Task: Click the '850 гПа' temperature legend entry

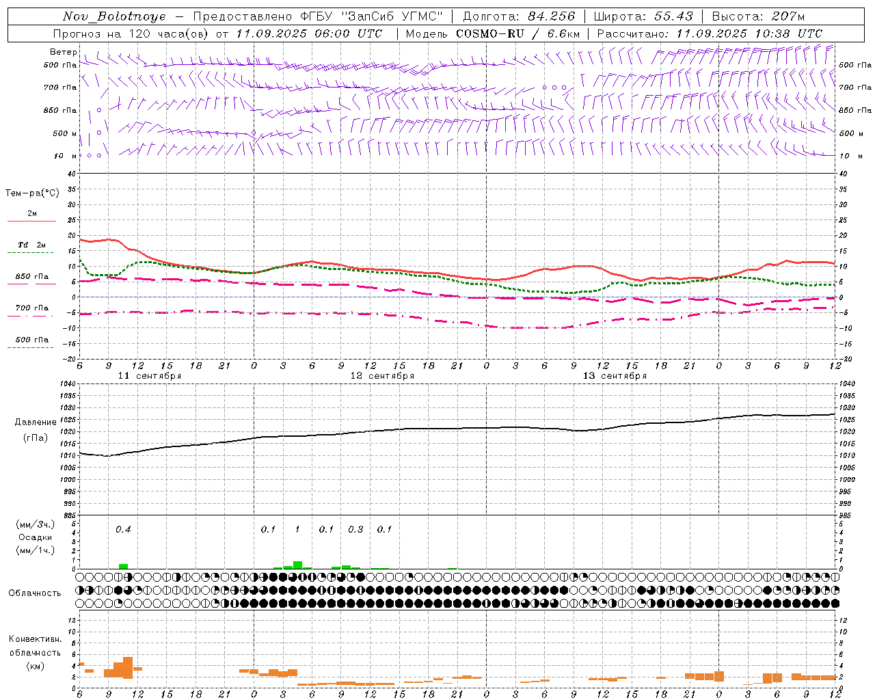Action: 31,277
